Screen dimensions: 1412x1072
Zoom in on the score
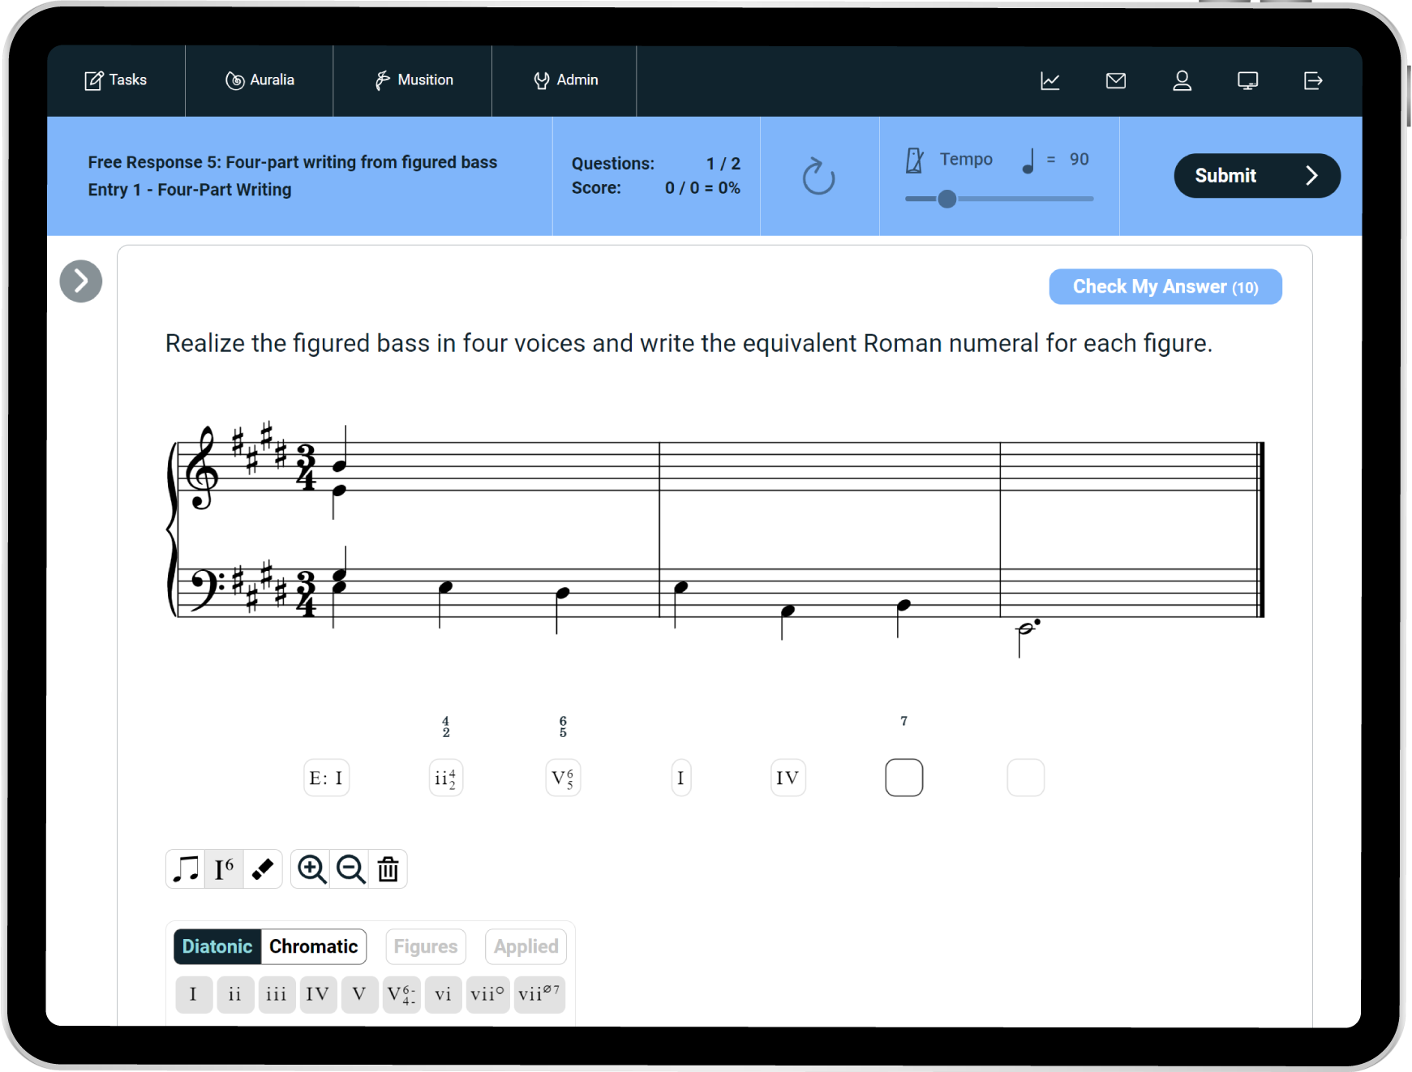point(311,869)
